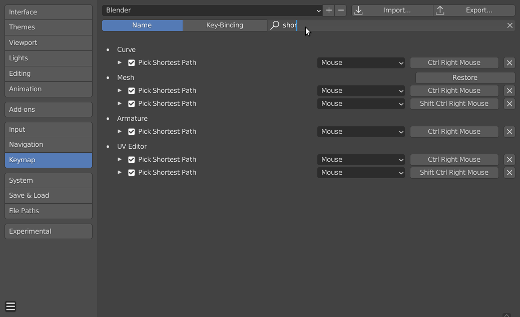520x317 pixels.
Task: Click inside the search input field
Action: (x=350, y=25)
